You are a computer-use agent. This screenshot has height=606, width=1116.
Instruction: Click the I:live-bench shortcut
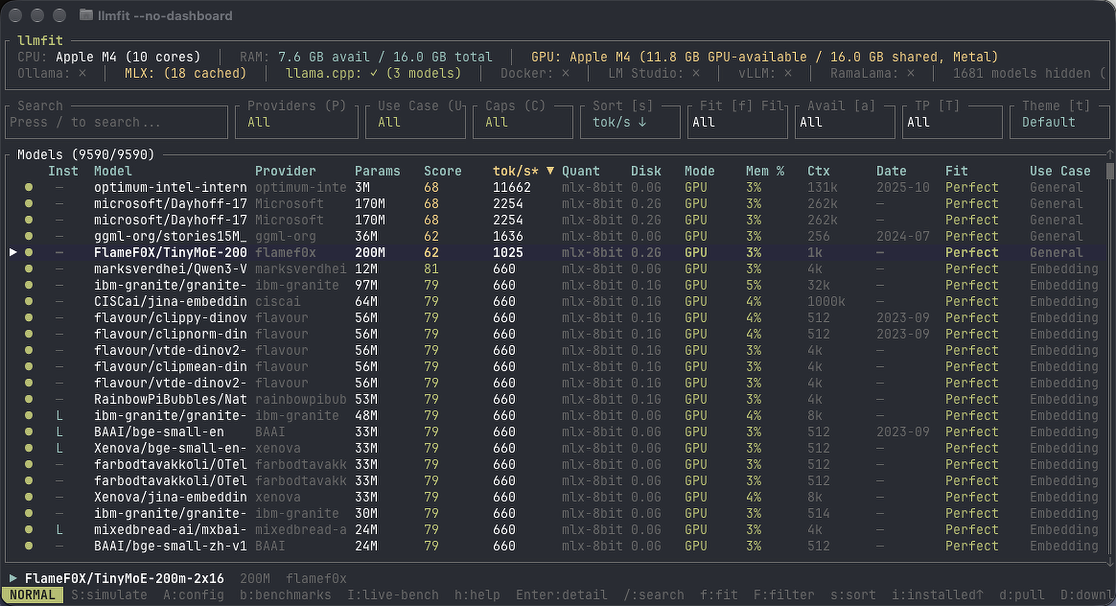[x=393, y=595]
